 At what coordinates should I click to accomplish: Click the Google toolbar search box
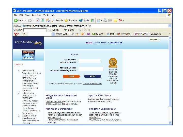(x=35, y=30)
